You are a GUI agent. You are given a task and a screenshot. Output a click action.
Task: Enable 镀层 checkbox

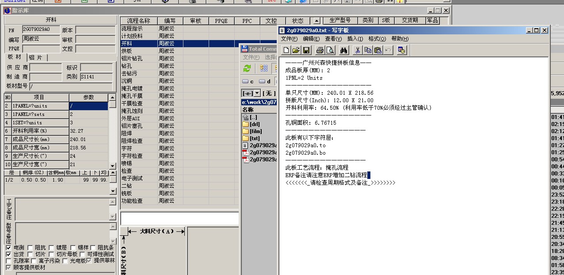coord(52,248)
